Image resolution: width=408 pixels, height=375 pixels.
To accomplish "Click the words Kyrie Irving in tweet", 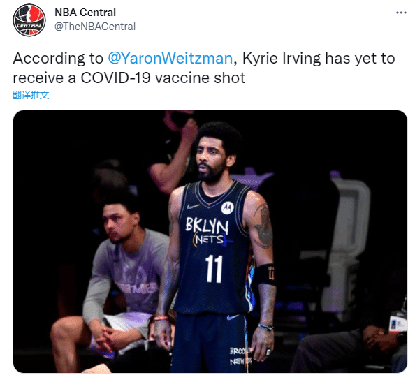I will pos(282,58).
